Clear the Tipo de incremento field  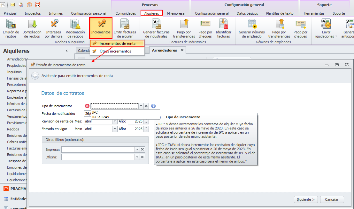tap(146, 106)
